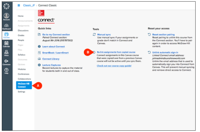This screenshot has width=200, height=132.
Task: Open Settings in the course menu
Action: pyautogui.click(x=21, y=92)
